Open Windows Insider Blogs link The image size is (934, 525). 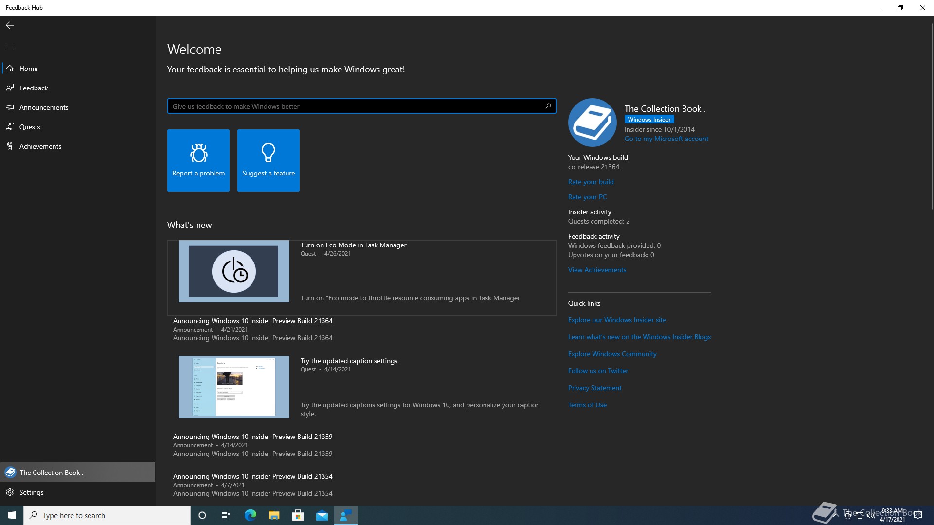(639, 337)
